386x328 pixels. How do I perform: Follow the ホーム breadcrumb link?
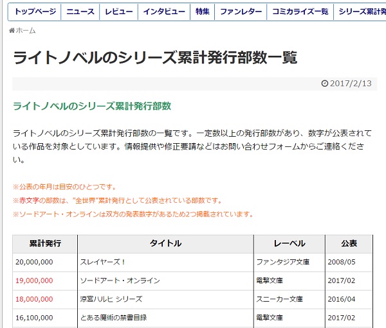pyautogui.click(x=26, y=30)
